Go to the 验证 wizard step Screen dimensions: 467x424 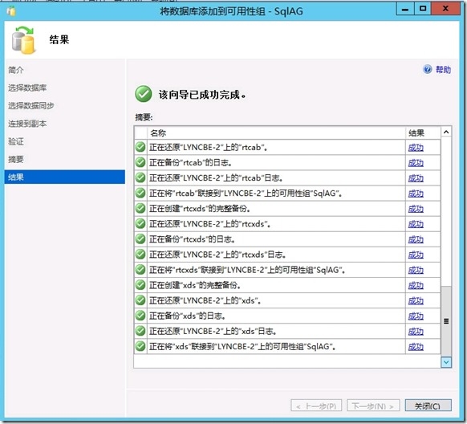click(16, 141)
